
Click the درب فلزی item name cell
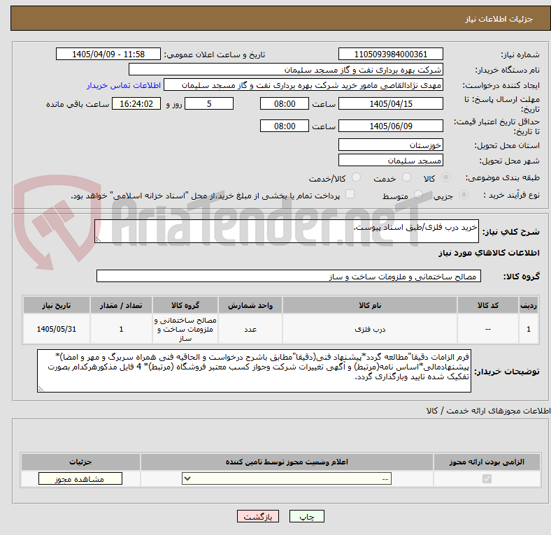370,329
